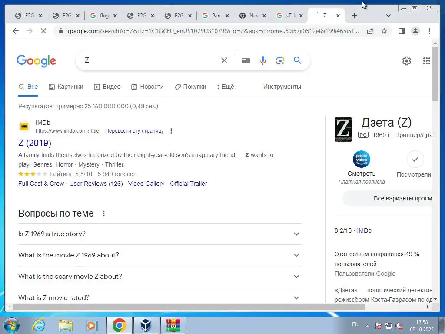
Task: Open the Дзета (Z) movie poster thumbnail
Action: point(343,130)
